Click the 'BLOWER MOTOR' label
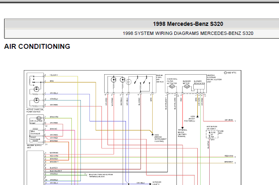 [186, 82]
